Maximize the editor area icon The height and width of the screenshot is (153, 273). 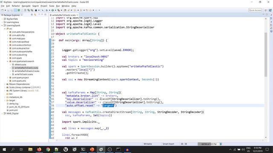[x=267, y=15]
